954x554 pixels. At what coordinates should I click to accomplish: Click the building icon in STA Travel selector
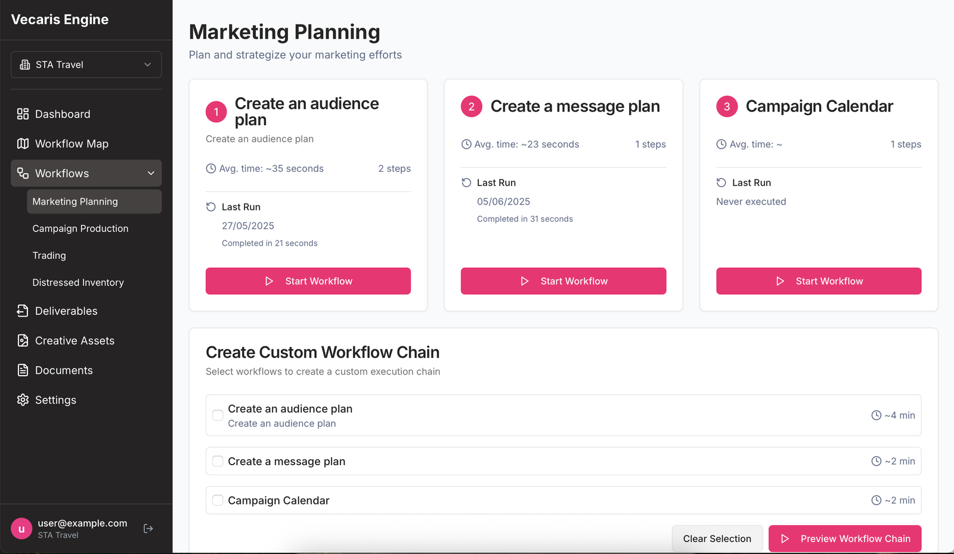coord(24,64)
